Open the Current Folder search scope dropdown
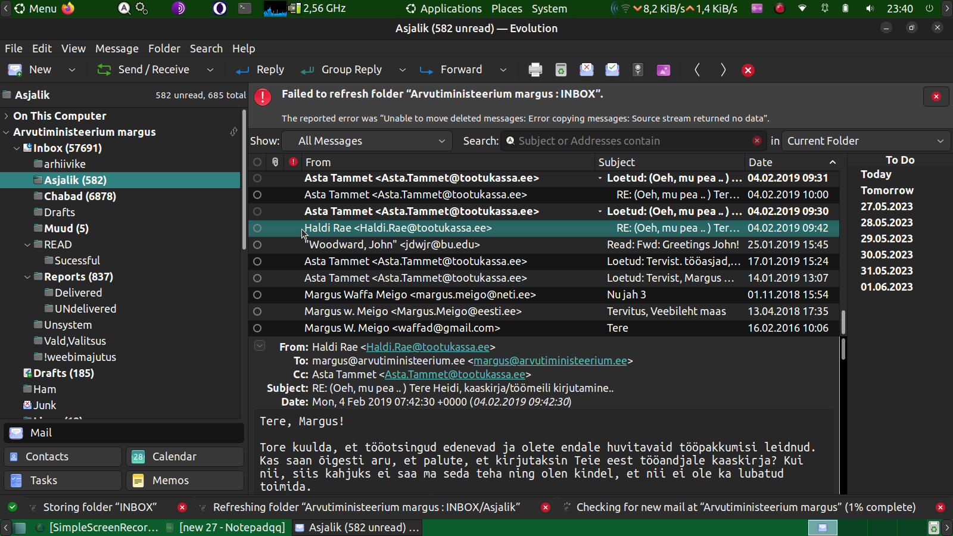Viewport: 953px width, 536px height. (x=865, y=141)
